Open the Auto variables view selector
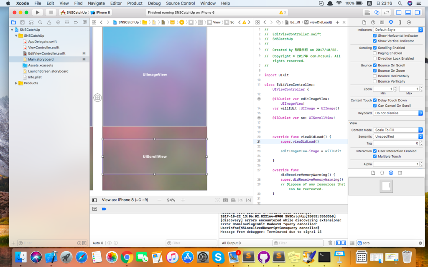The width and height of the screenshot is (428, 267). pos(98,243)
